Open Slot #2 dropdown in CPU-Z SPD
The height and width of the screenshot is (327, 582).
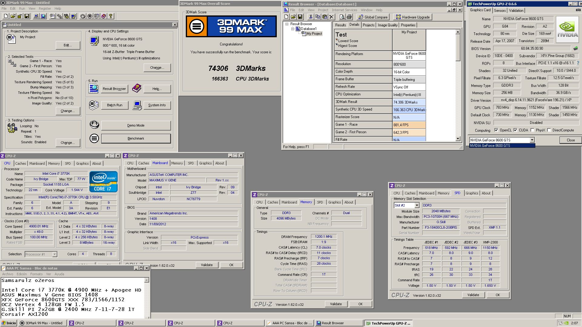[417, 205]
